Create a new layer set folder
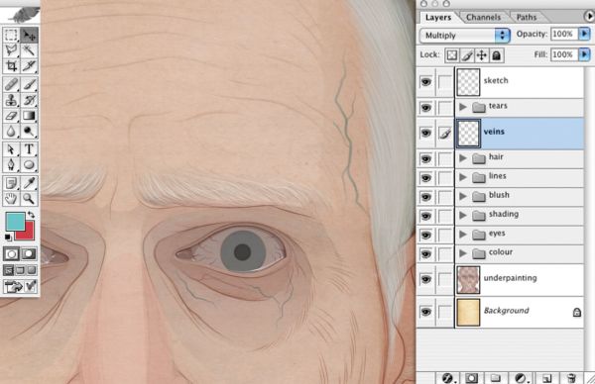This screenshot has width=595, height=384. coord(495,378)
